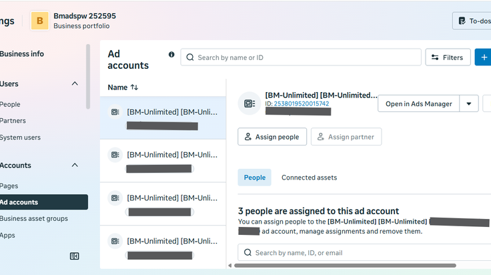
Task: Click Open in Ads Manager
Action: coord(419,103)
